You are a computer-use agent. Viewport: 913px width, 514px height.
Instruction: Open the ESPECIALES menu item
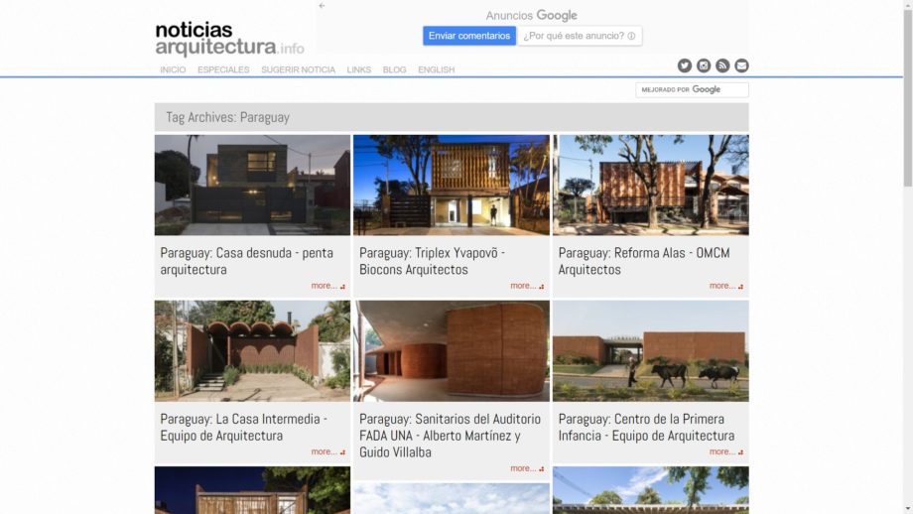pyautogui.click(x=223, y=69)
